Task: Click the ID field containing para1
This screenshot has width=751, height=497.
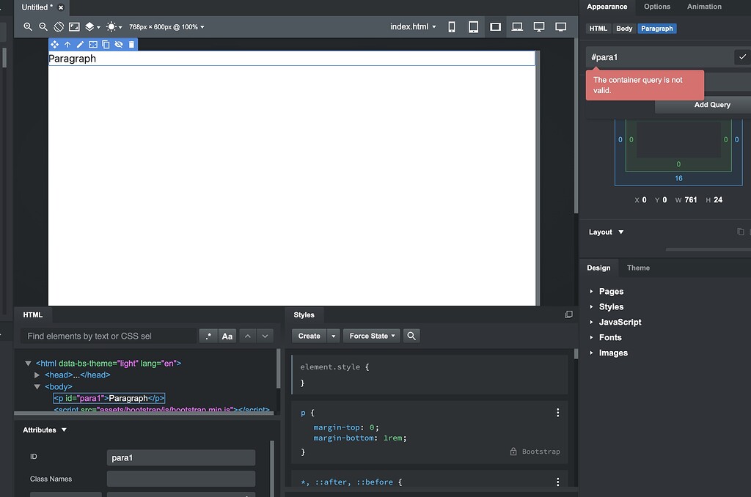Action: (x=180, y=457)
